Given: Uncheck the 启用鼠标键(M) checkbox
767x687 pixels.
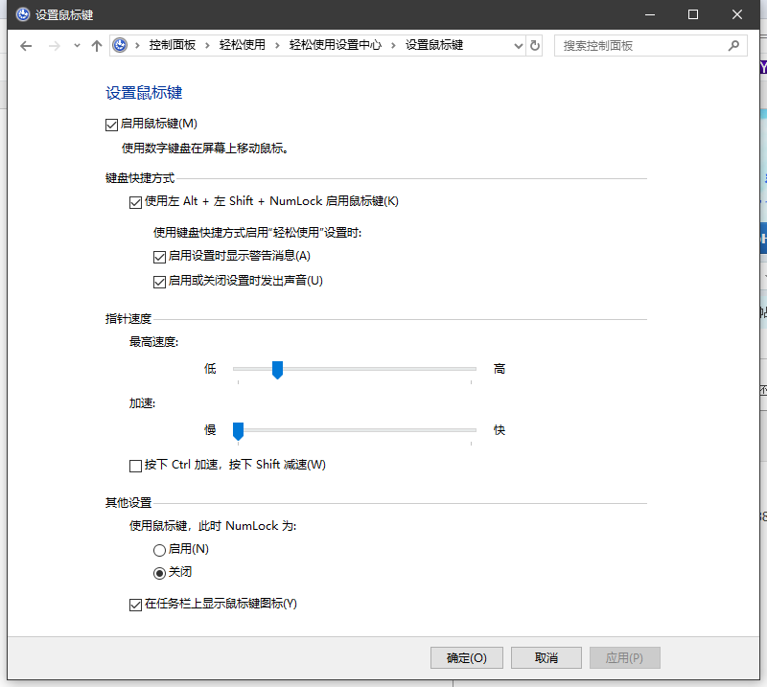Looking at the screenshot, I should pos(112,124).
